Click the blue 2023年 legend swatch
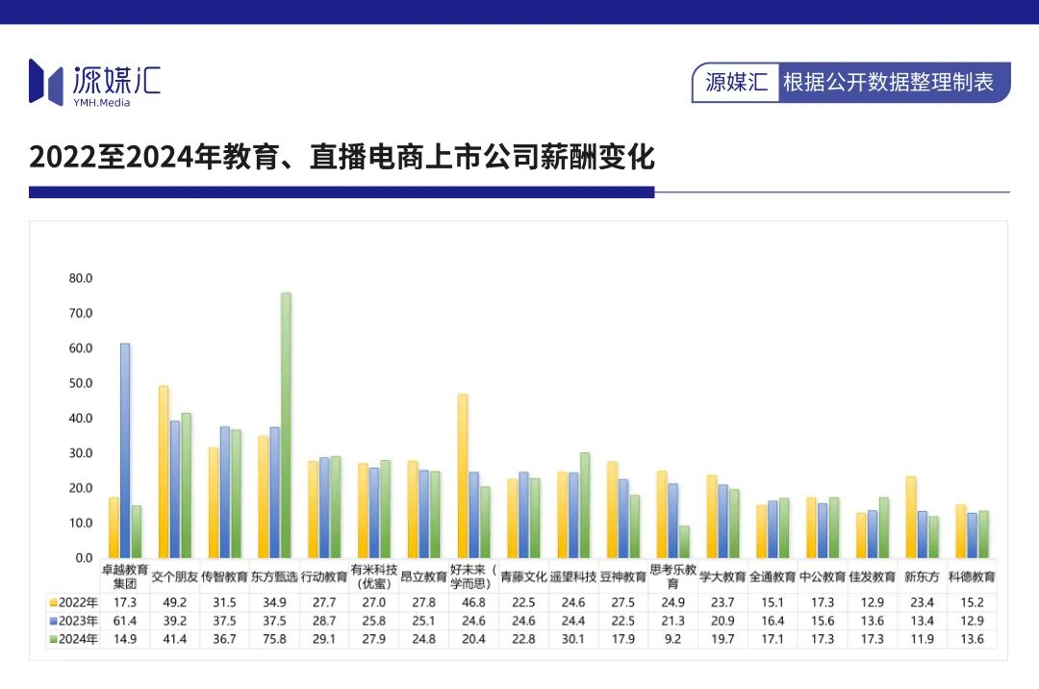Screen dimensions: 1039x689 point(52,621)
